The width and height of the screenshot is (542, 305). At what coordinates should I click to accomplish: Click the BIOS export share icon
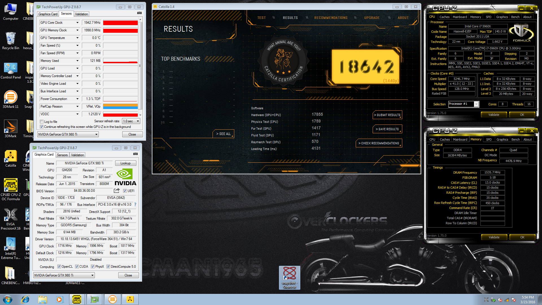[x=117, y=191]
